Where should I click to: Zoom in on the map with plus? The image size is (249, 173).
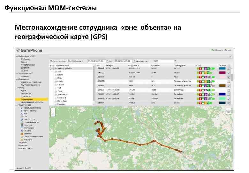pyautogui.click(x=53, y=110)
